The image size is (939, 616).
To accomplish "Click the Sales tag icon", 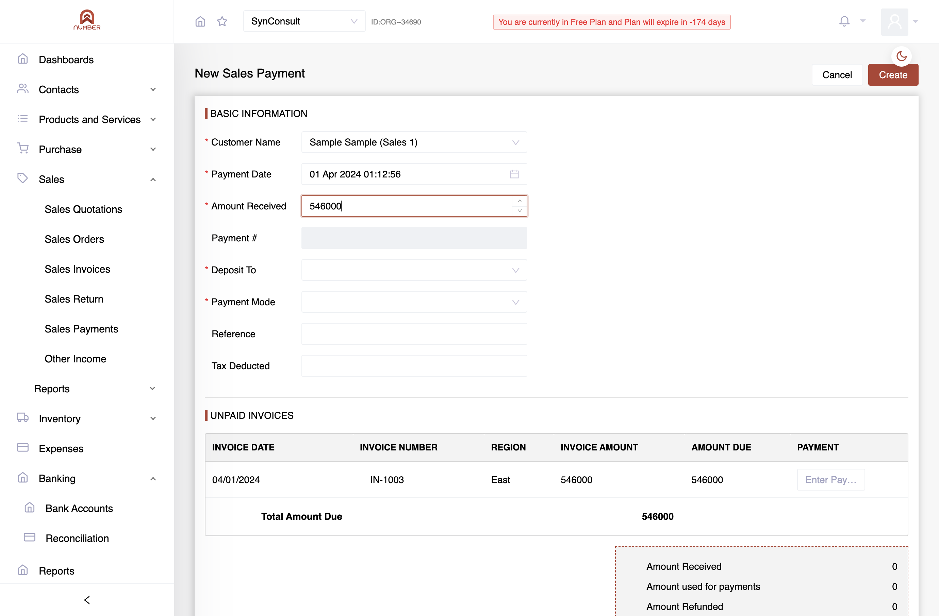I will [x=23, y=178].
